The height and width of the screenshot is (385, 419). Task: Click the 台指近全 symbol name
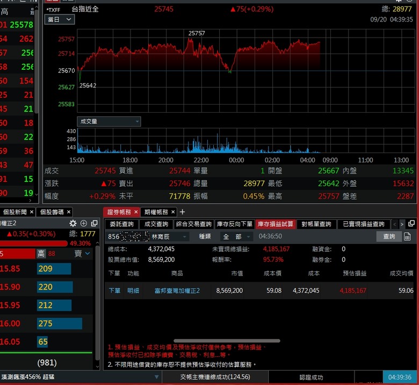pyautogui.click(x=85, y=9)
